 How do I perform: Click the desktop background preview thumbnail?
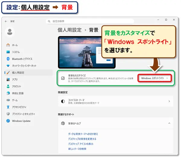[87, 52]
